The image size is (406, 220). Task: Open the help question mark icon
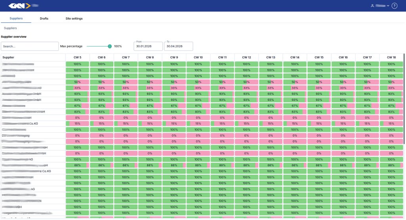(x=394, y=6)
